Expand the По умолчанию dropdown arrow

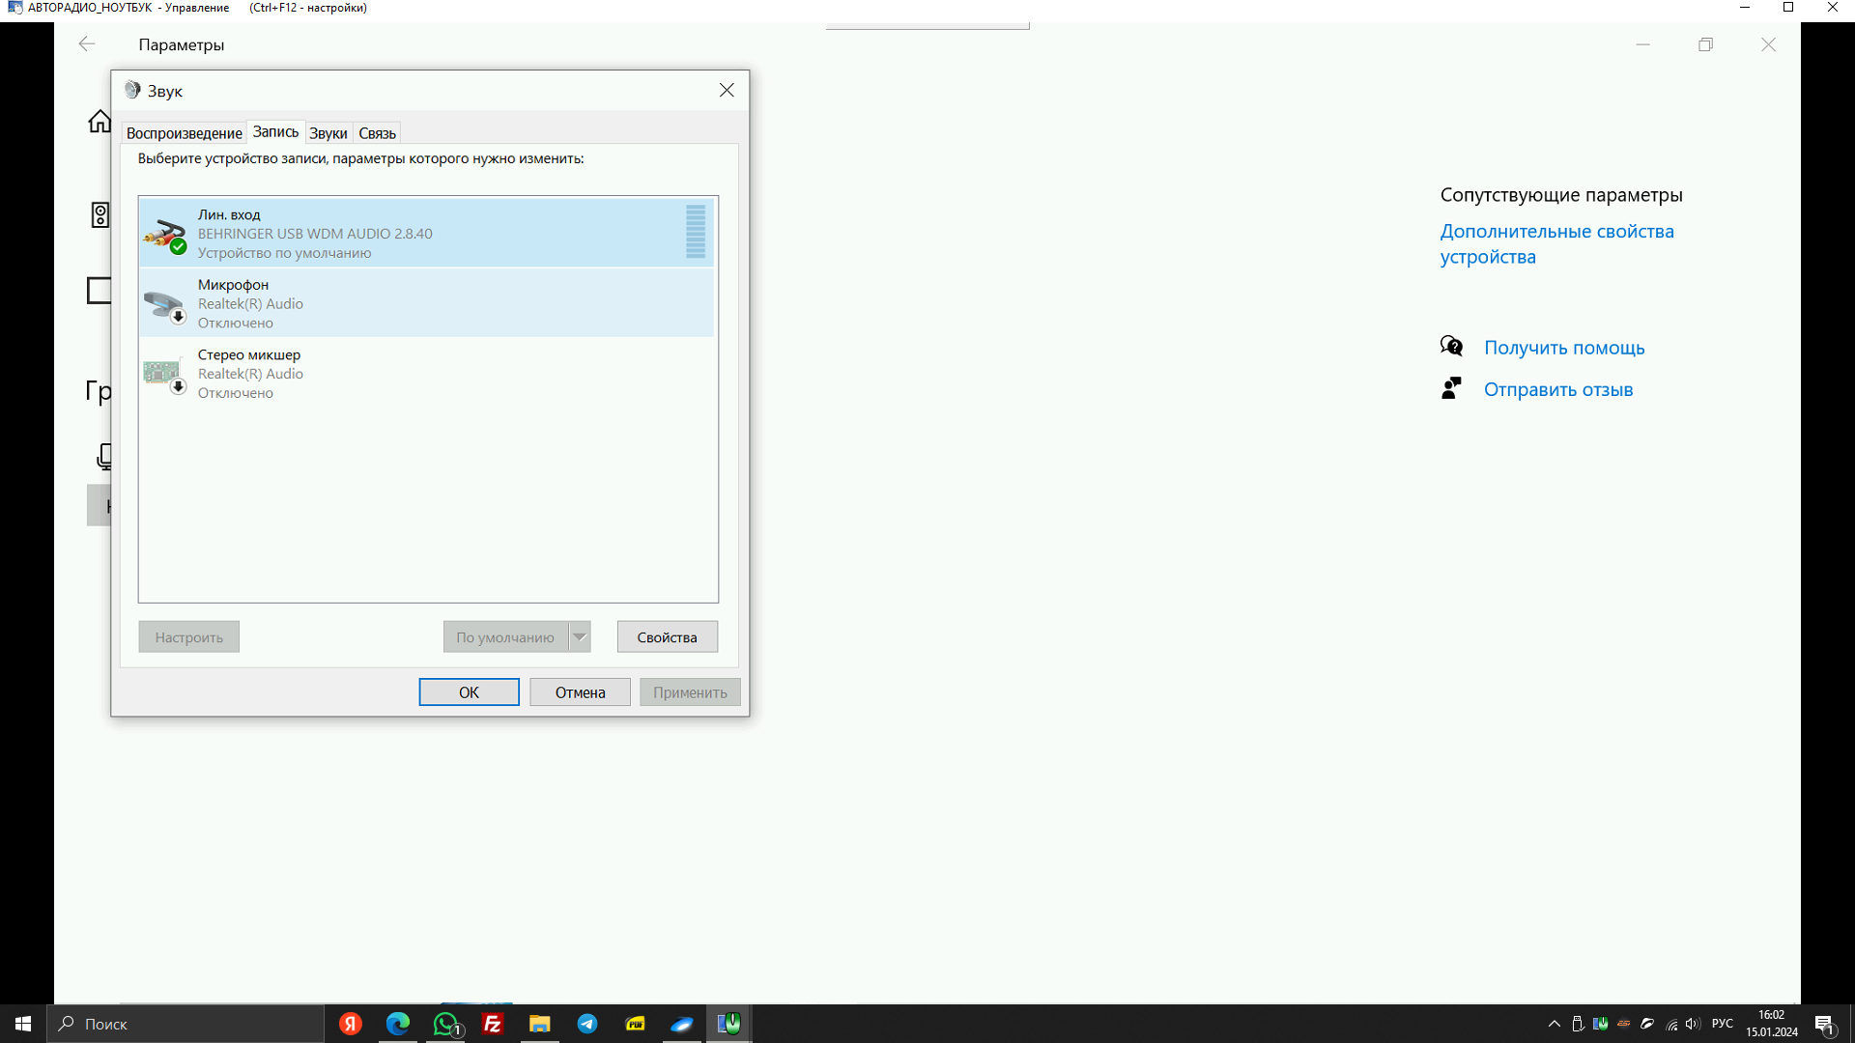click(580, 636)
